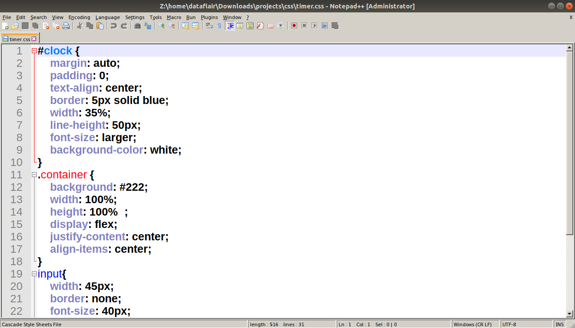Click the UTF-8 encoding status field
This screenshot has height=328, width=575.
coord(526,324)
